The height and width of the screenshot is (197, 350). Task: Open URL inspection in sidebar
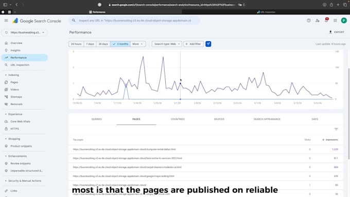(20, 65)
